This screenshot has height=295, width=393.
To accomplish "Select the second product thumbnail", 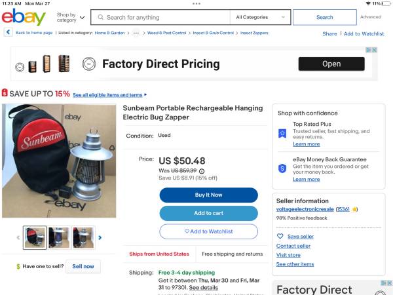I will tap(59, 237).
